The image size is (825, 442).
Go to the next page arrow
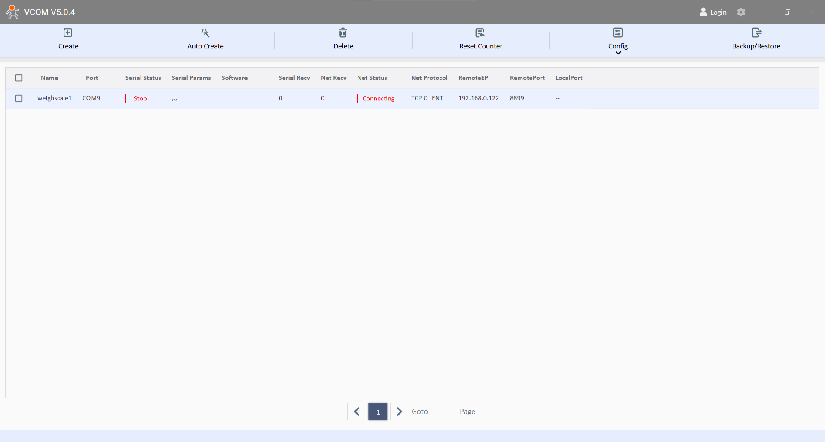click(399, 412)
